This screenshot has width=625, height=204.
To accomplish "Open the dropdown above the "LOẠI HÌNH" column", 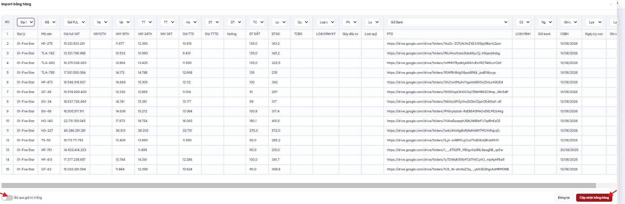I will 523,22.
